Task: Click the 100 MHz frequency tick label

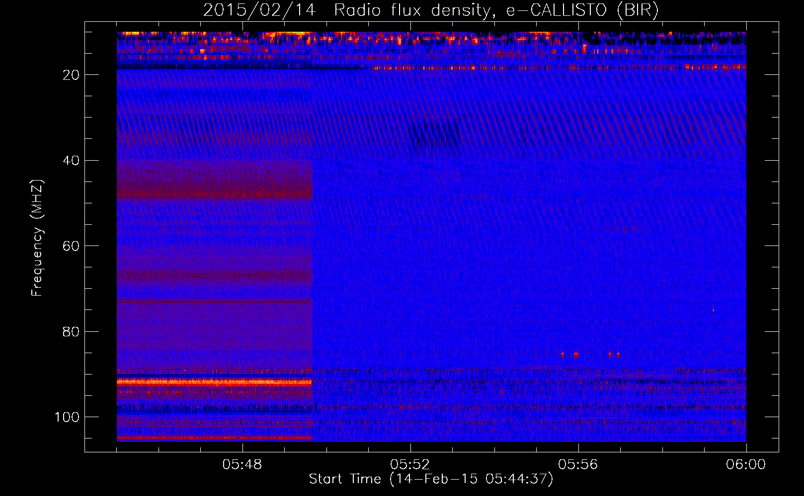Action: [67, 417]
